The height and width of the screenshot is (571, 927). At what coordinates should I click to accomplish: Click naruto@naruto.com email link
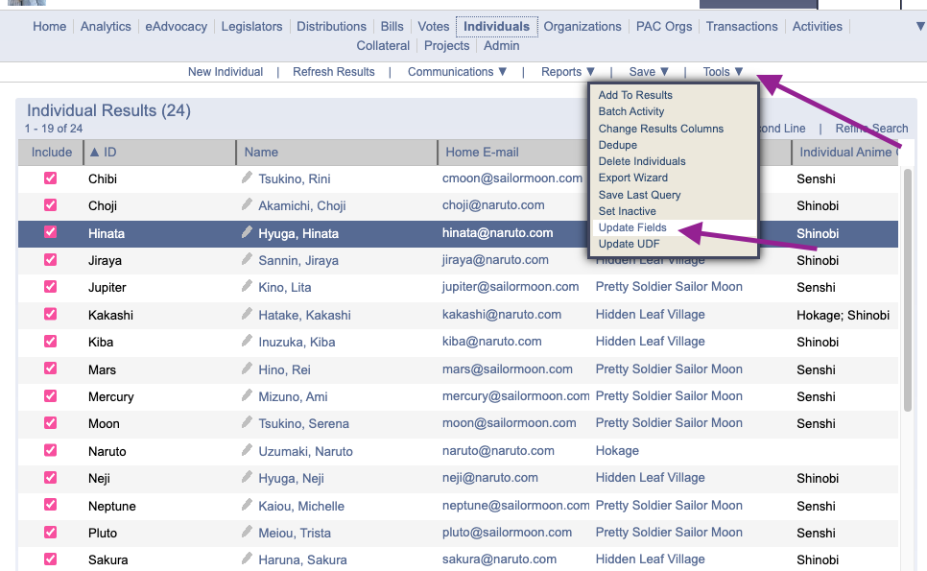[498, 450]
